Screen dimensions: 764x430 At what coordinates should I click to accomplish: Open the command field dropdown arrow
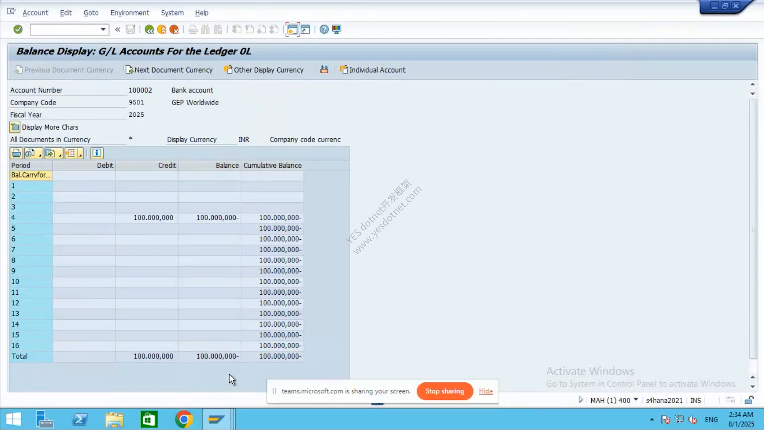coord(103,29)
